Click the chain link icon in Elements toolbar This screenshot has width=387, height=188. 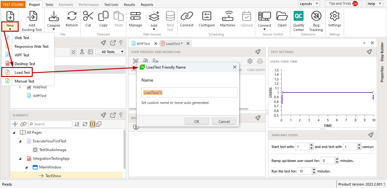point(23,124)
